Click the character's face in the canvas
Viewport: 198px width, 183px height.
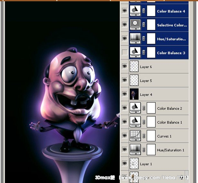(71, 86)
